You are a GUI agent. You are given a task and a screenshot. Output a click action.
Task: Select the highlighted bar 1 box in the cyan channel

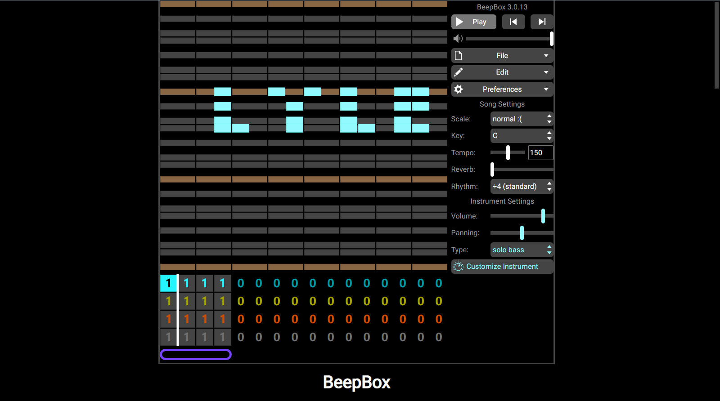pos(169,283)
